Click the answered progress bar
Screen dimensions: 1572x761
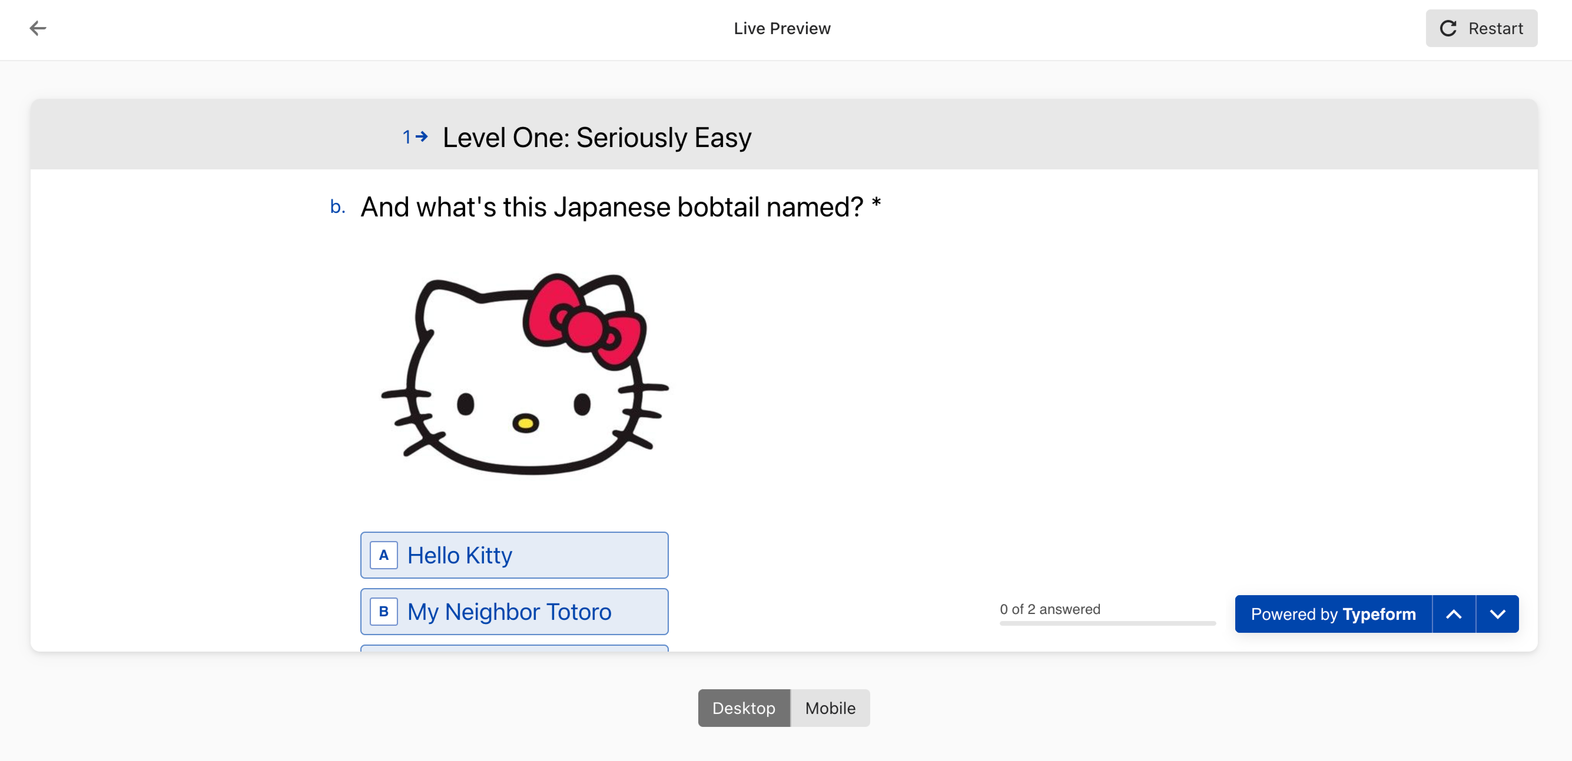pos(1107,623)
